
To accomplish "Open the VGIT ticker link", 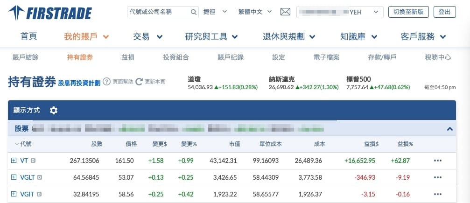I will pos(27,194).
